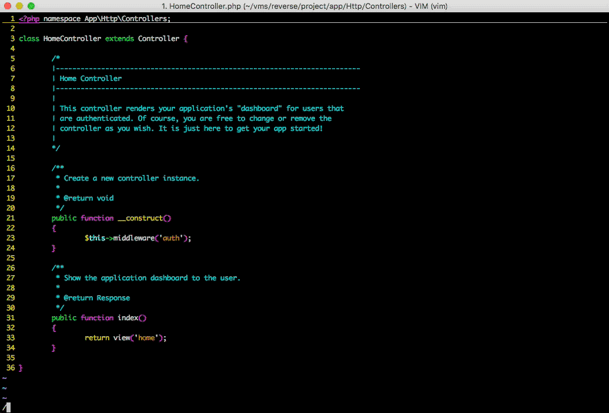Click 'public' keyword on line 21

[x=64, y=218]
